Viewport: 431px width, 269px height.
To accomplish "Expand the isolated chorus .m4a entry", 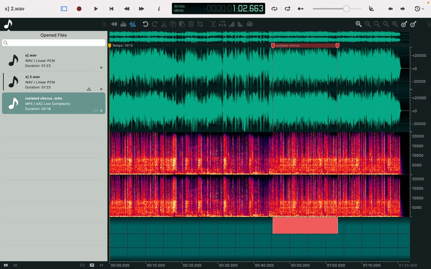I will pyautogui.click(x=102, y=110).
